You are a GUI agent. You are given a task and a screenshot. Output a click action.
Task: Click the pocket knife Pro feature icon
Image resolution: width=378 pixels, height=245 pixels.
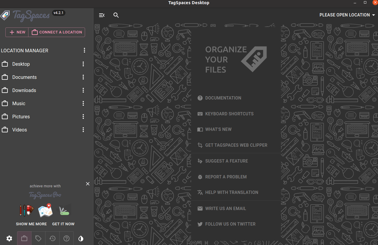point(64,210)
